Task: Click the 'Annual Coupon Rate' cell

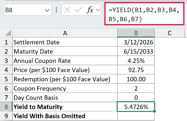Action: [65, 61]
